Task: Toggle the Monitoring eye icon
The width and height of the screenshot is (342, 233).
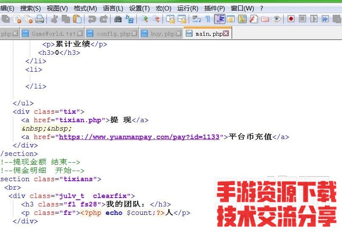Action: point(277,19)
